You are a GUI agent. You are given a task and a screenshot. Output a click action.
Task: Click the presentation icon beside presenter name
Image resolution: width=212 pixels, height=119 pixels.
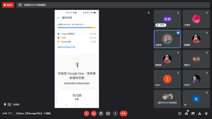(x=9, y=104)
